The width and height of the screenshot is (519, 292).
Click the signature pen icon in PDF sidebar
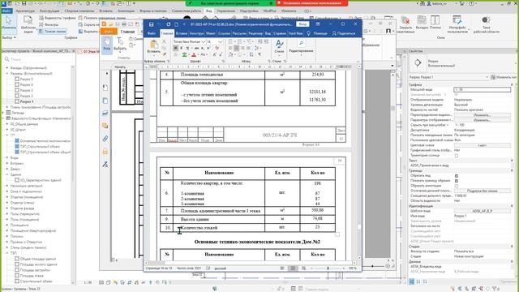coord(105,164)
